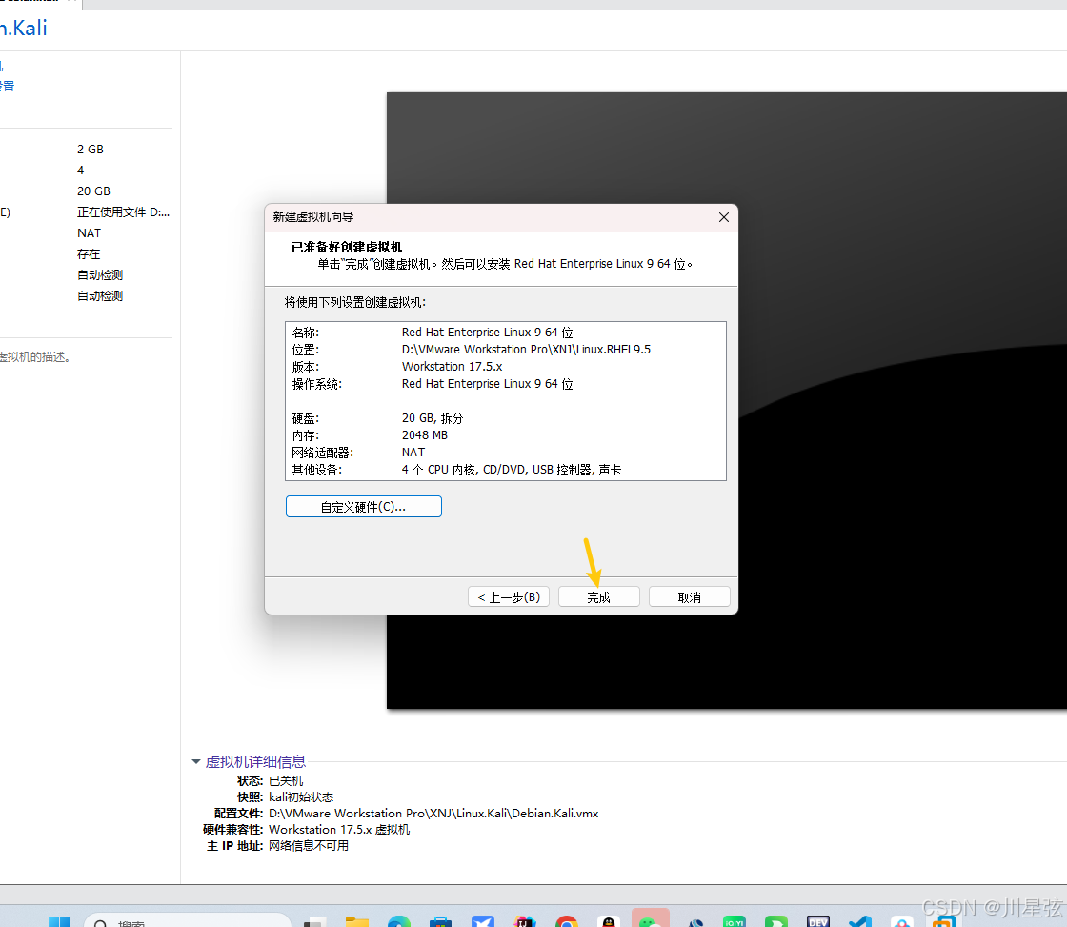Screen dimensions: 1067x927
Task: Click the sidebar NAT network adapter value
Action: (x=90, y=233)
